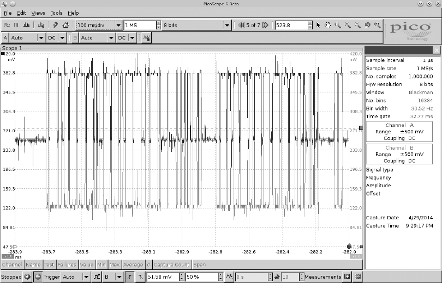
Task: Switch to Spectrum Mode
Action: [x=27, y=25]
